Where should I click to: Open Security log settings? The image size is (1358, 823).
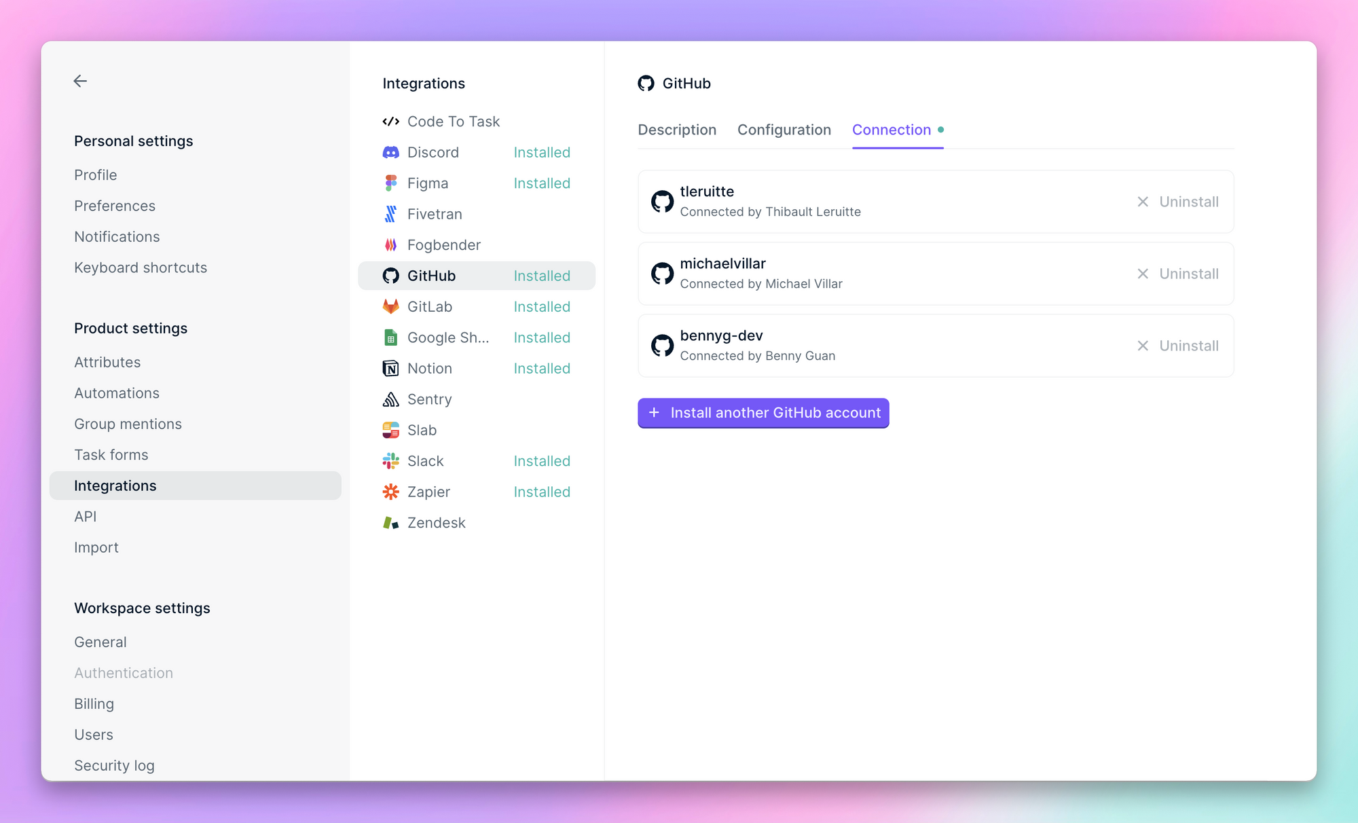pyautogui.click(x=114, y=766)
